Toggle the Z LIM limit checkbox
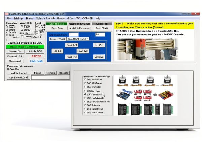Screen dimensions: 202x142 click(36, 30)
